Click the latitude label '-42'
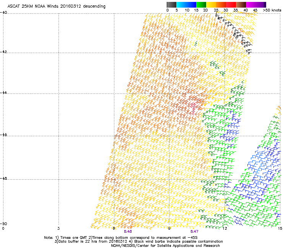 (x=3, y=52)
